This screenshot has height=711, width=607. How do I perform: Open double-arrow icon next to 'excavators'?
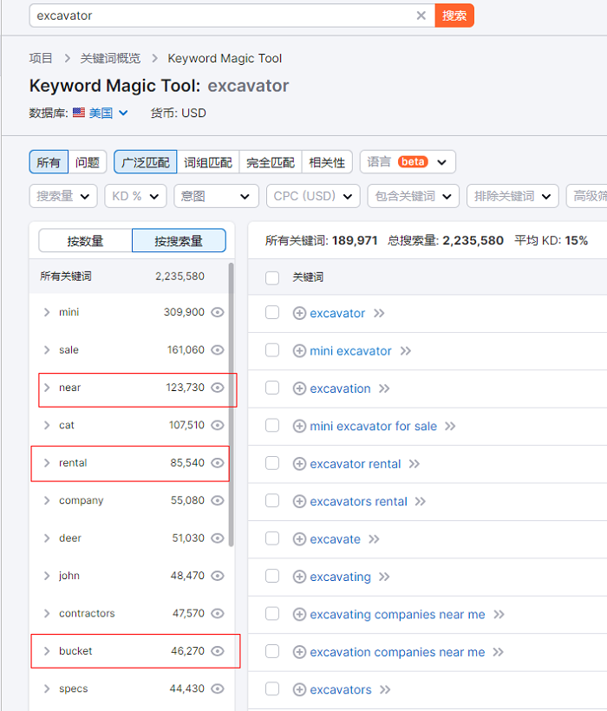(385, 689)
